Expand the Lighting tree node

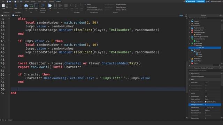tap(190, 24)
